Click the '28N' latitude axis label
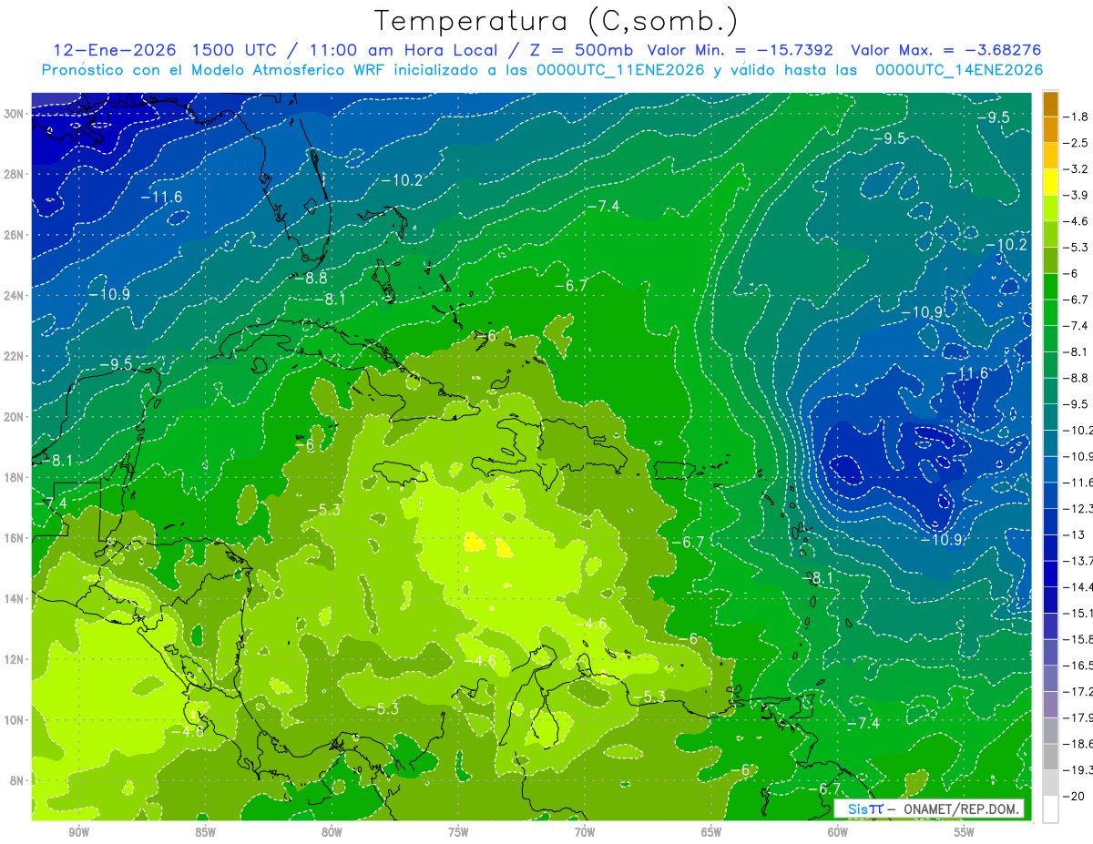The width and height of the screenshot is (1093, 844). point(15,174)
